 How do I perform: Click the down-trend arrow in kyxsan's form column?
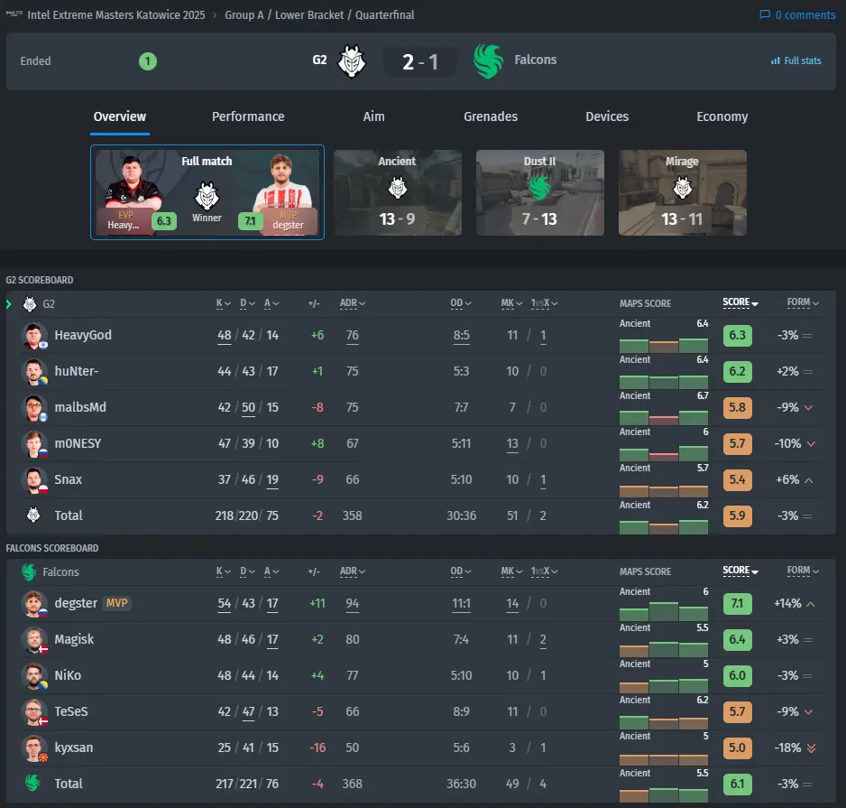811,748
